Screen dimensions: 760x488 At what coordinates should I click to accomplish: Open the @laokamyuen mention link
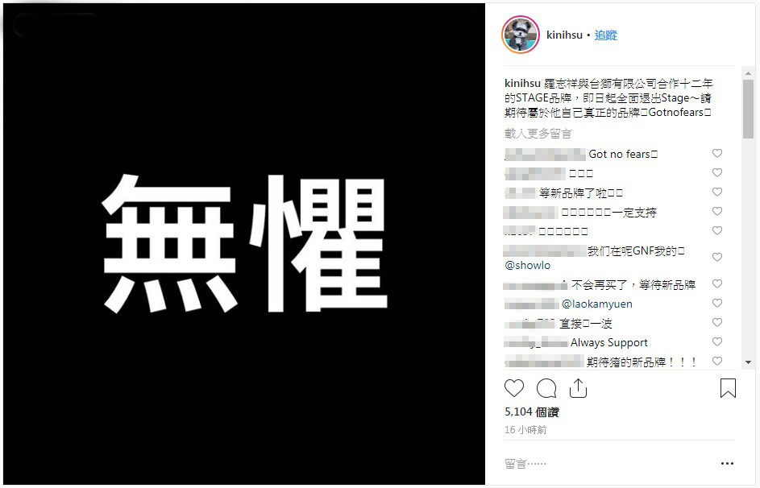[596, 304]
